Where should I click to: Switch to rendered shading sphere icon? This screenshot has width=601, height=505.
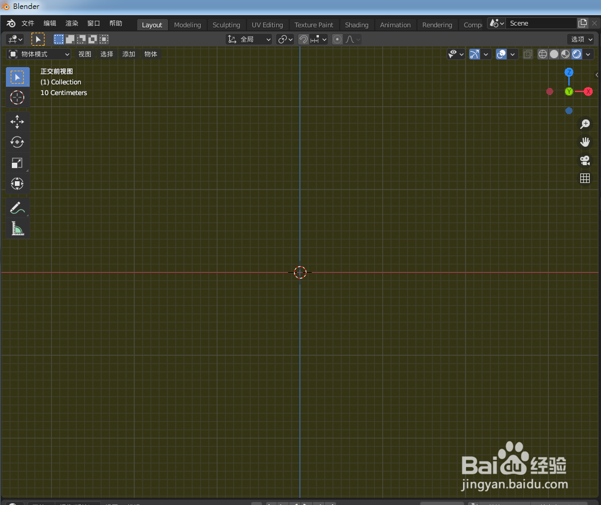(577, 54)
